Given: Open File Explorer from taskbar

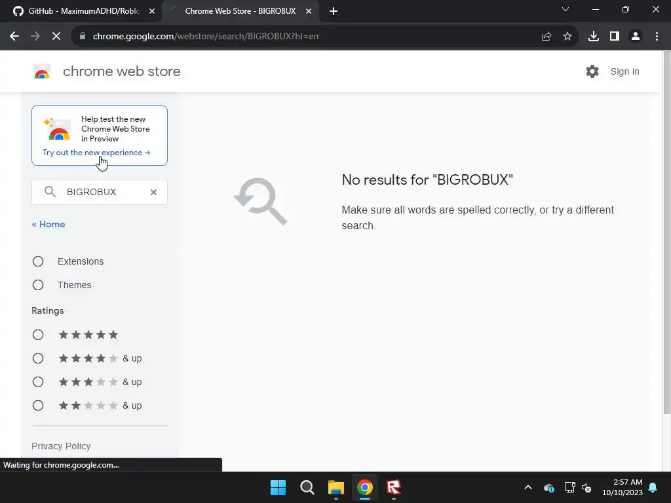Looking at the screenshot, I should 336,487.
